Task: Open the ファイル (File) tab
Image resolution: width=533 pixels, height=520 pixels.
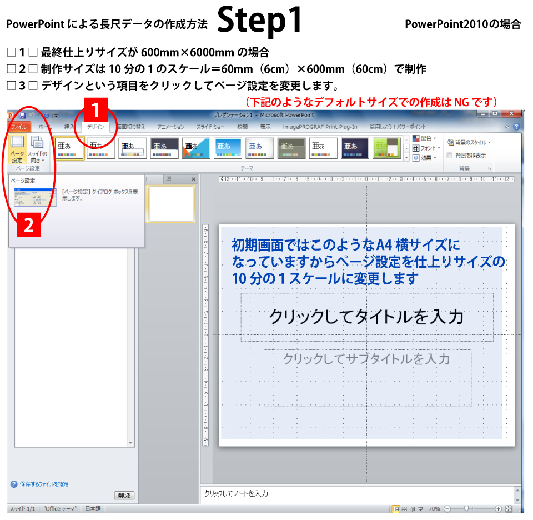Action: [x=19, y=127]
